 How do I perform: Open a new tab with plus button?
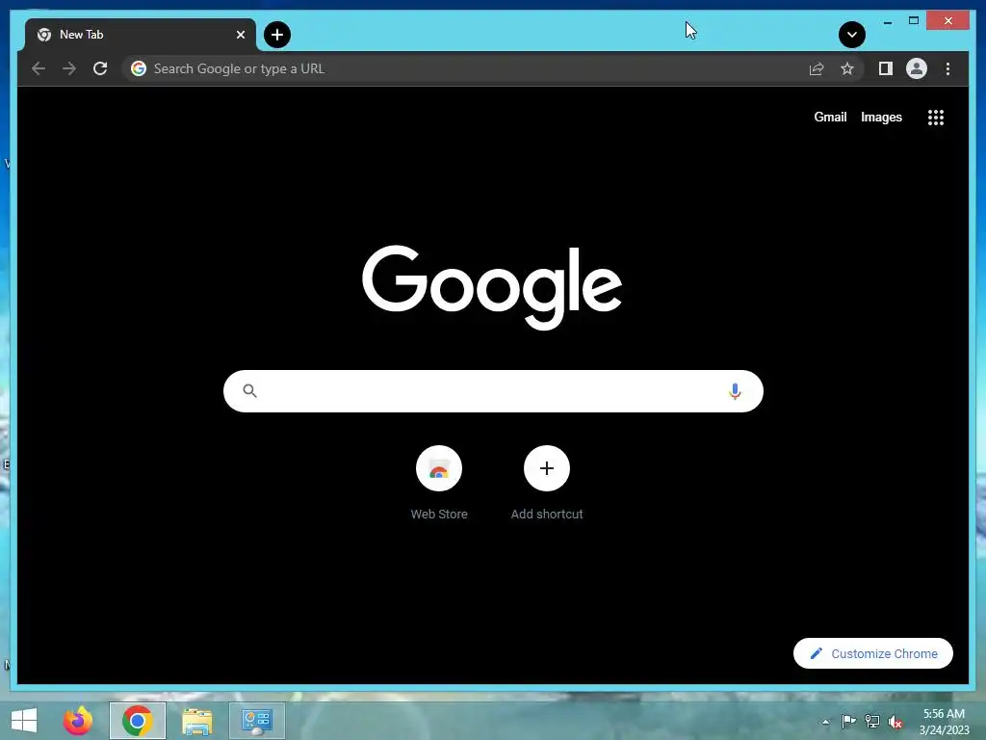click(277, 35)
